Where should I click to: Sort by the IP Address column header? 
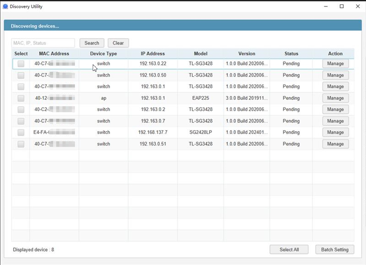[153, 54]
